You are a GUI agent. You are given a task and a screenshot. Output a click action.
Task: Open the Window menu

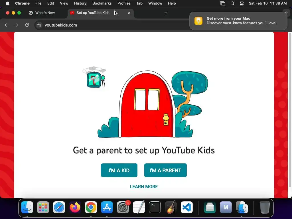155,3
